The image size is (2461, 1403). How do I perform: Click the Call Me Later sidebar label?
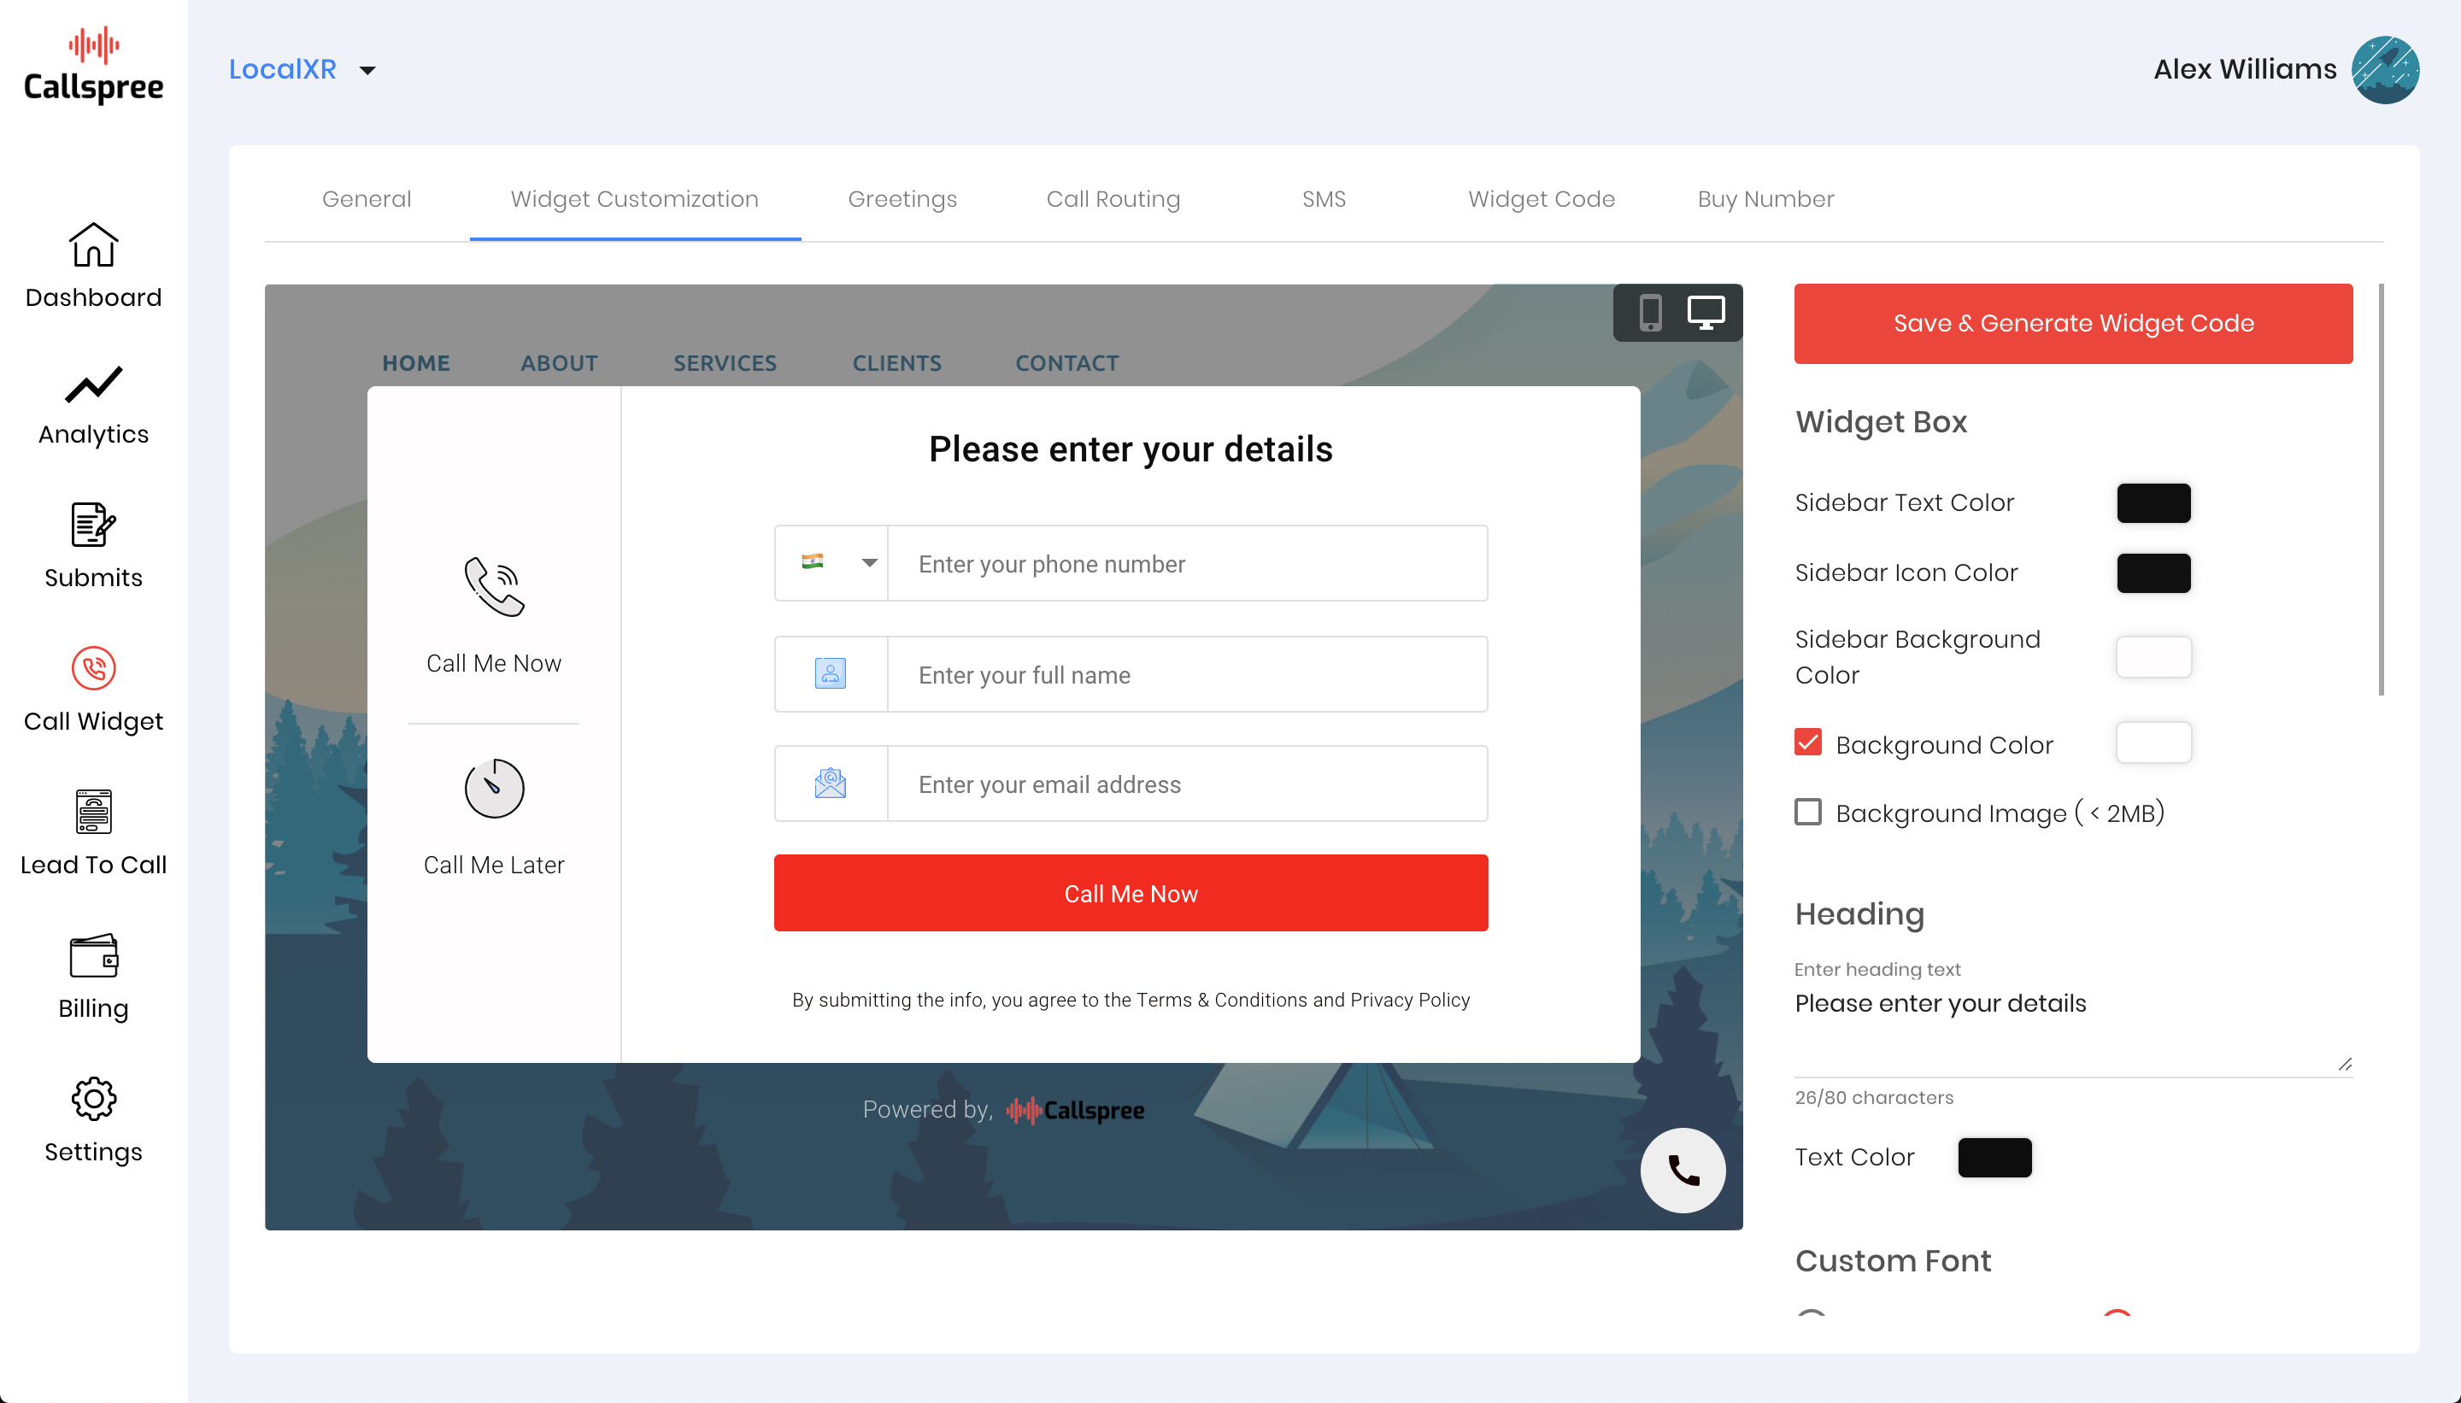(494, 865)
